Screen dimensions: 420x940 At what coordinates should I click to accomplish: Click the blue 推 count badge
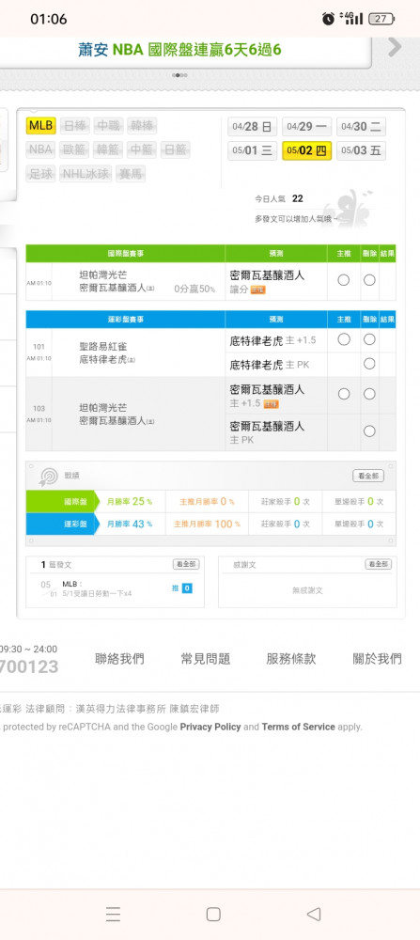pos(187,588)
